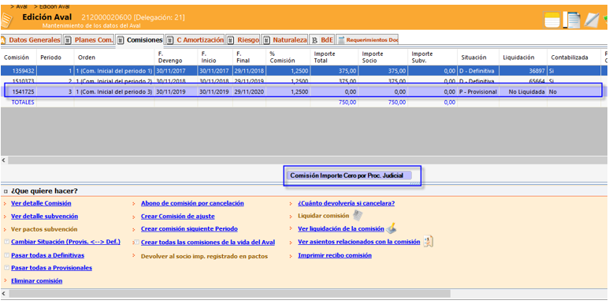Switch to the BdE tab
This screenshot has height=304, width=609.
tap(322, 39)
